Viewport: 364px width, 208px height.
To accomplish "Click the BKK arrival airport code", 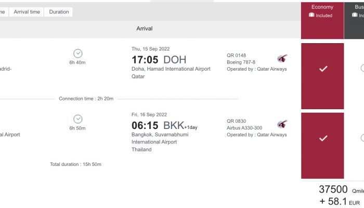I will pyautogui.click(x=174, y=125).
